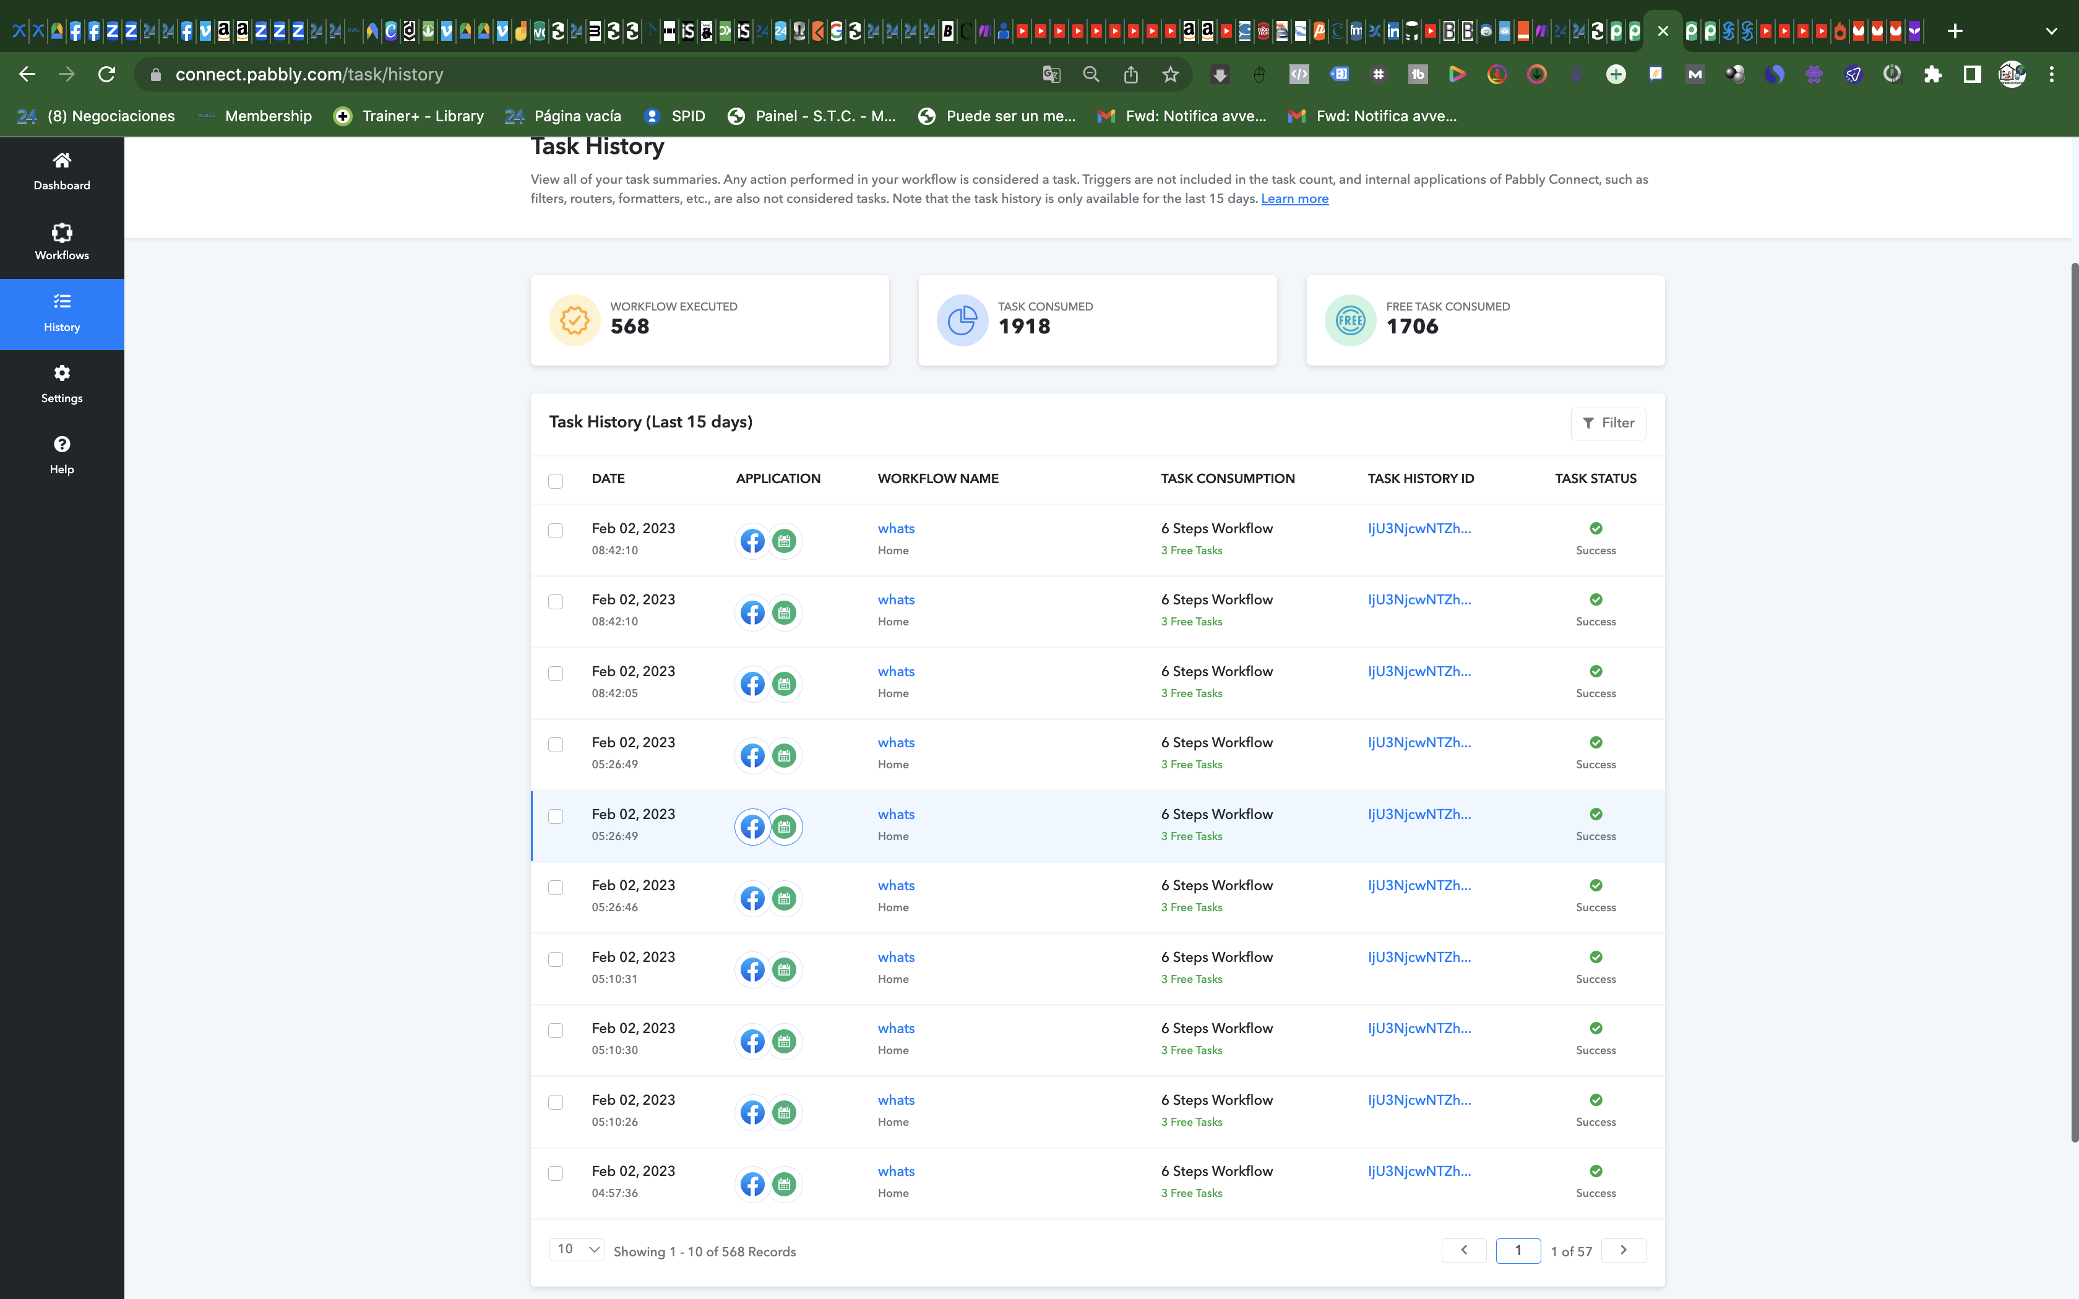Screen dimensions: 2079x1299
Task: Go to next page with right chevron
Action: (x=1624, y=1250)
